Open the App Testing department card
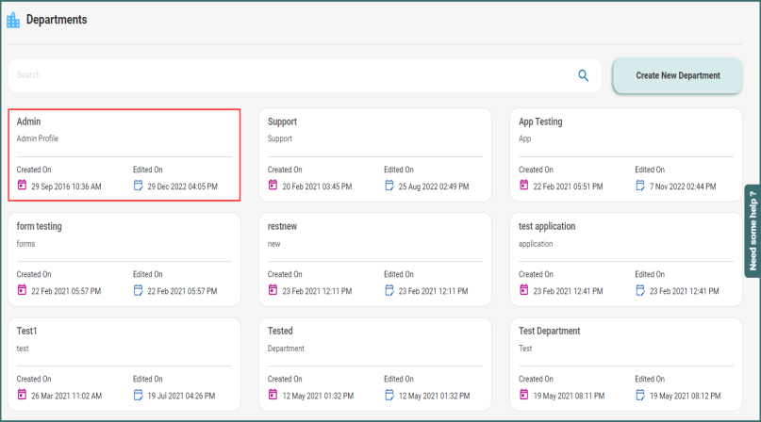761x422 pixels. point(626,154)
